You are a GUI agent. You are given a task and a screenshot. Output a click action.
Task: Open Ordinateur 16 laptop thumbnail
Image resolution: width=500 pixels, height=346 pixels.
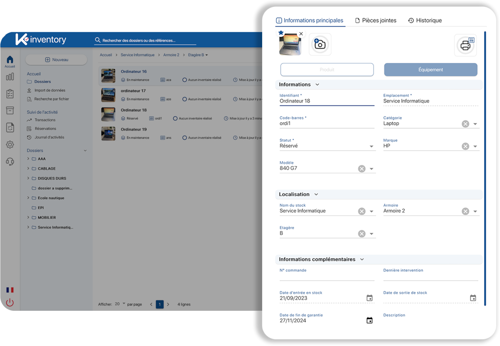pyautogui.click(x=108, y=76)
